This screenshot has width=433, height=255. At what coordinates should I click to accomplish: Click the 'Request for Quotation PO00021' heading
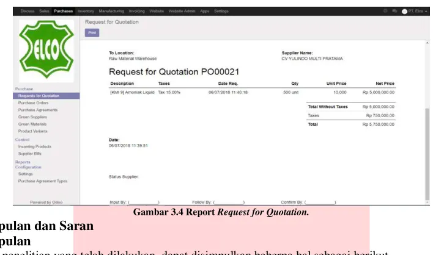[x=174, y=72]
